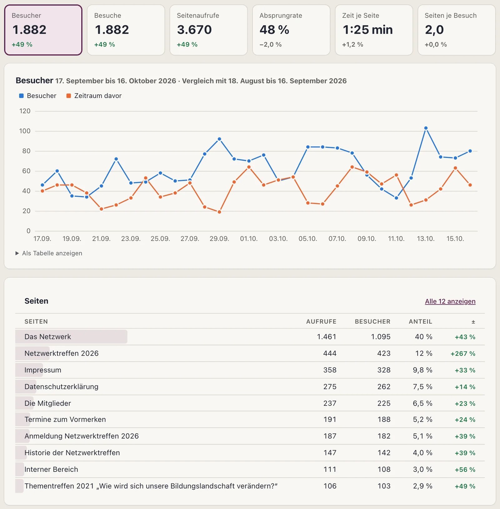The width and height of the screenshot is (500, 509).
Task: Select the Absprungrate metric card
Action: tap(291, 30)
